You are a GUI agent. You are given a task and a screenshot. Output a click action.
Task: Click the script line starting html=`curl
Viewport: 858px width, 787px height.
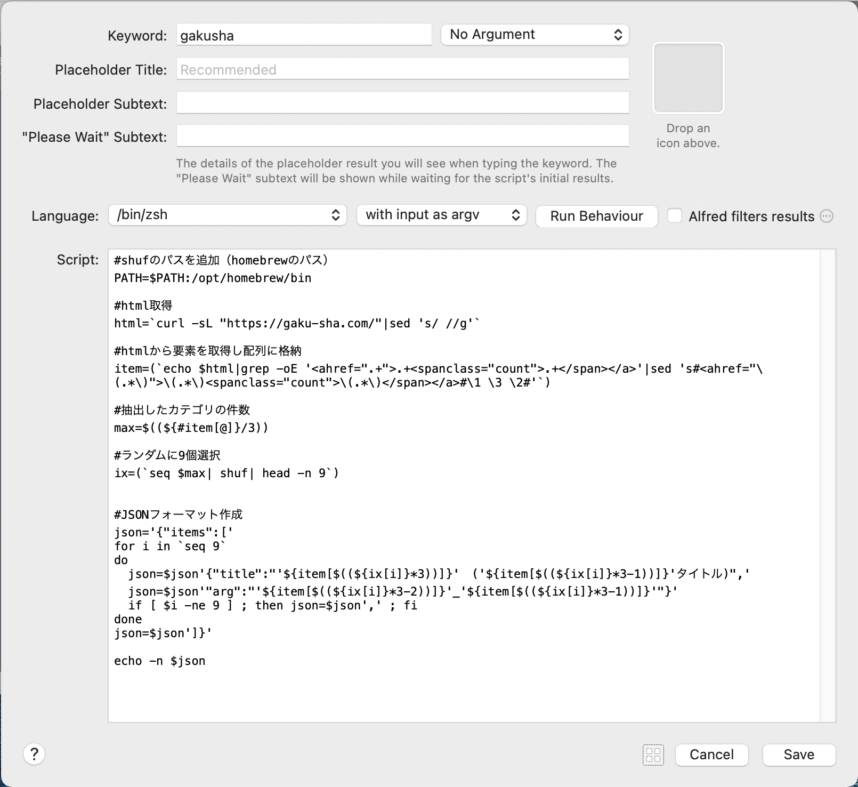click(x=297, y=323)
